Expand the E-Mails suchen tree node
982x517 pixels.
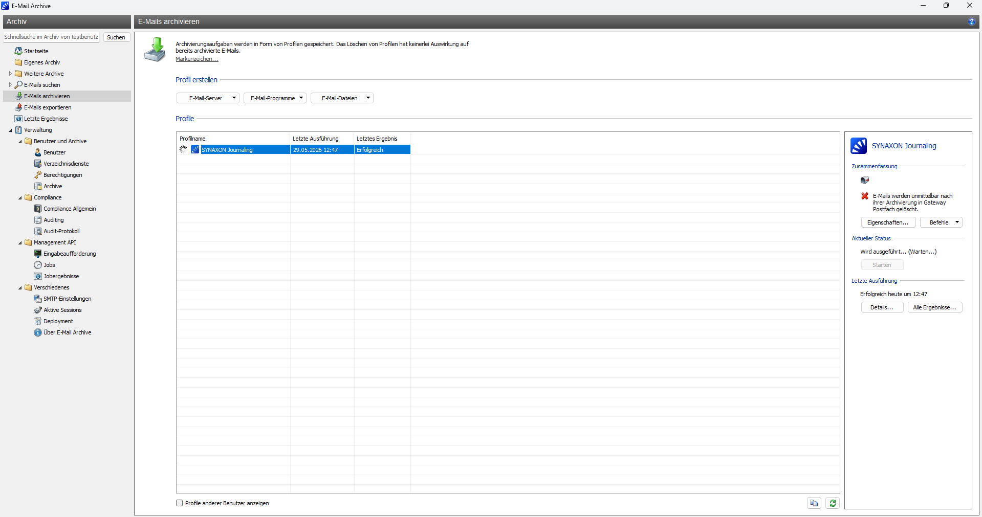[10, 85]
